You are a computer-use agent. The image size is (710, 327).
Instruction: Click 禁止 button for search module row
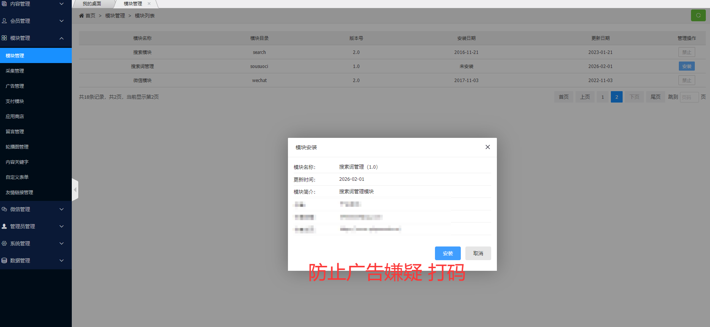pyautogui.click(x=686, y=52)
